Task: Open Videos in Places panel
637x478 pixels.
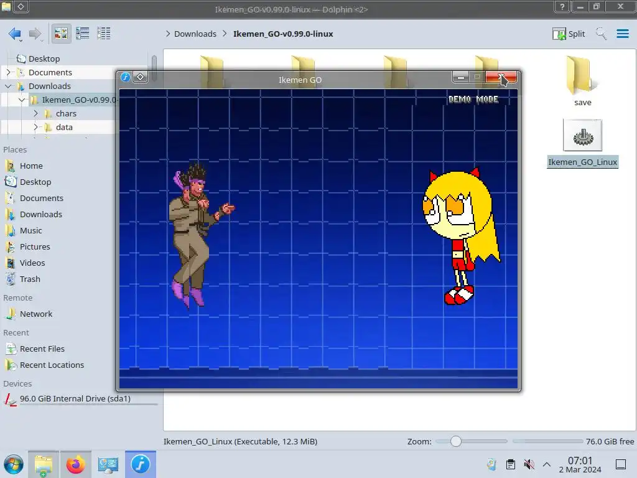Action: tap(32, 263)
